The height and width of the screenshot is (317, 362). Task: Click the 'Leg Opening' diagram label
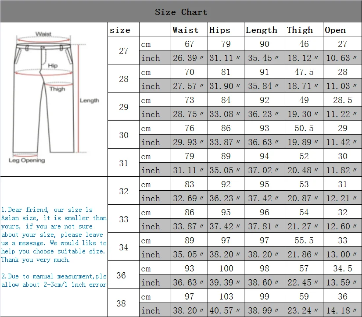coord(27,160)
